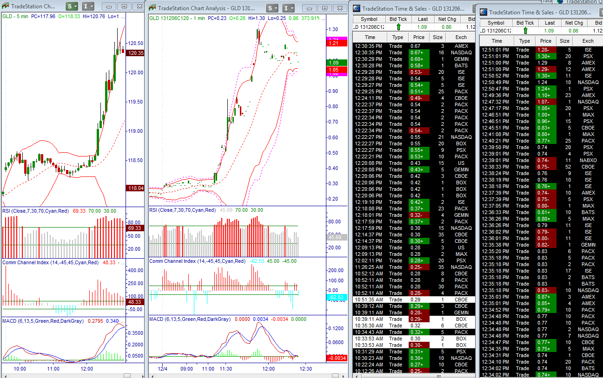
Task: Click the Symbol header in left Time & Sales
Action: [369, 19]
